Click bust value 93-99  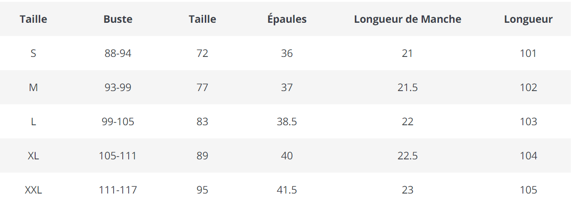point(118,87)
